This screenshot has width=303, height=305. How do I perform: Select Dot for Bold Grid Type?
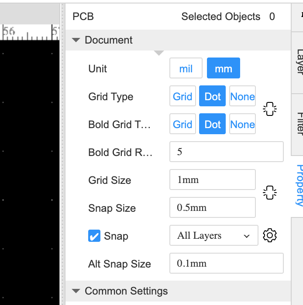tap(212, 124)
